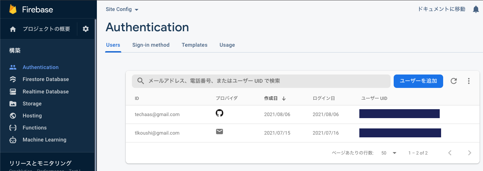The height and width of the screenshot is (171, 483).
Task: Click the Functions brackets icon
Action: tap(13, 128)
